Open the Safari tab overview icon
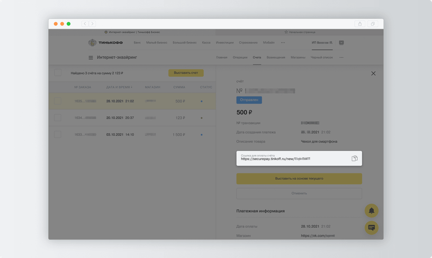This screenshot has height=258, width=432. [373, 24]
